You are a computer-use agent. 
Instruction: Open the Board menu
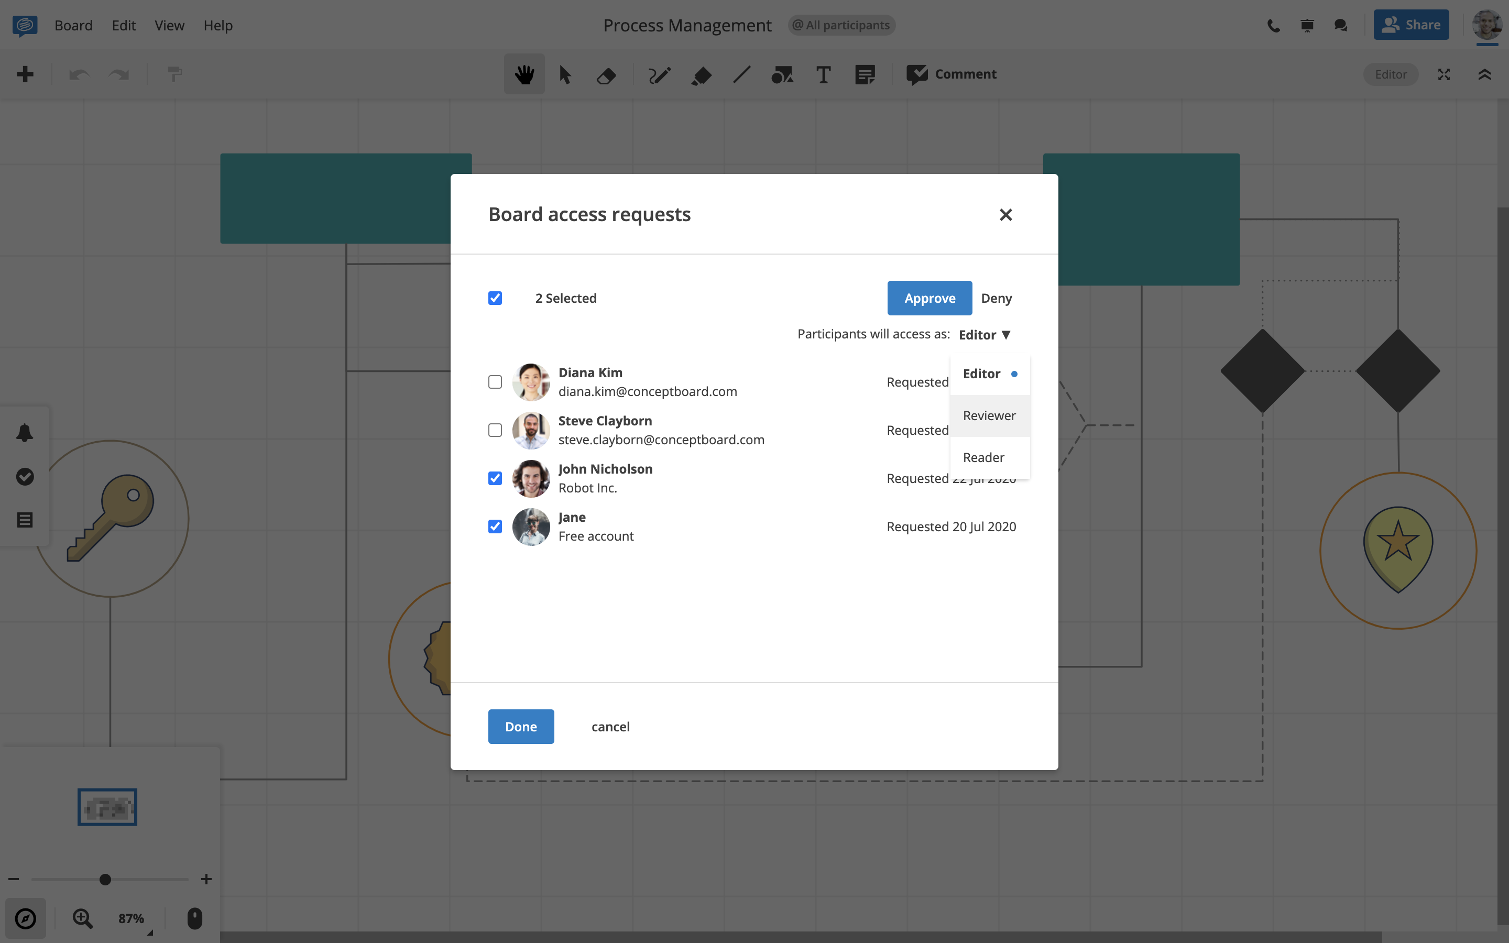(x=73, y=26)
